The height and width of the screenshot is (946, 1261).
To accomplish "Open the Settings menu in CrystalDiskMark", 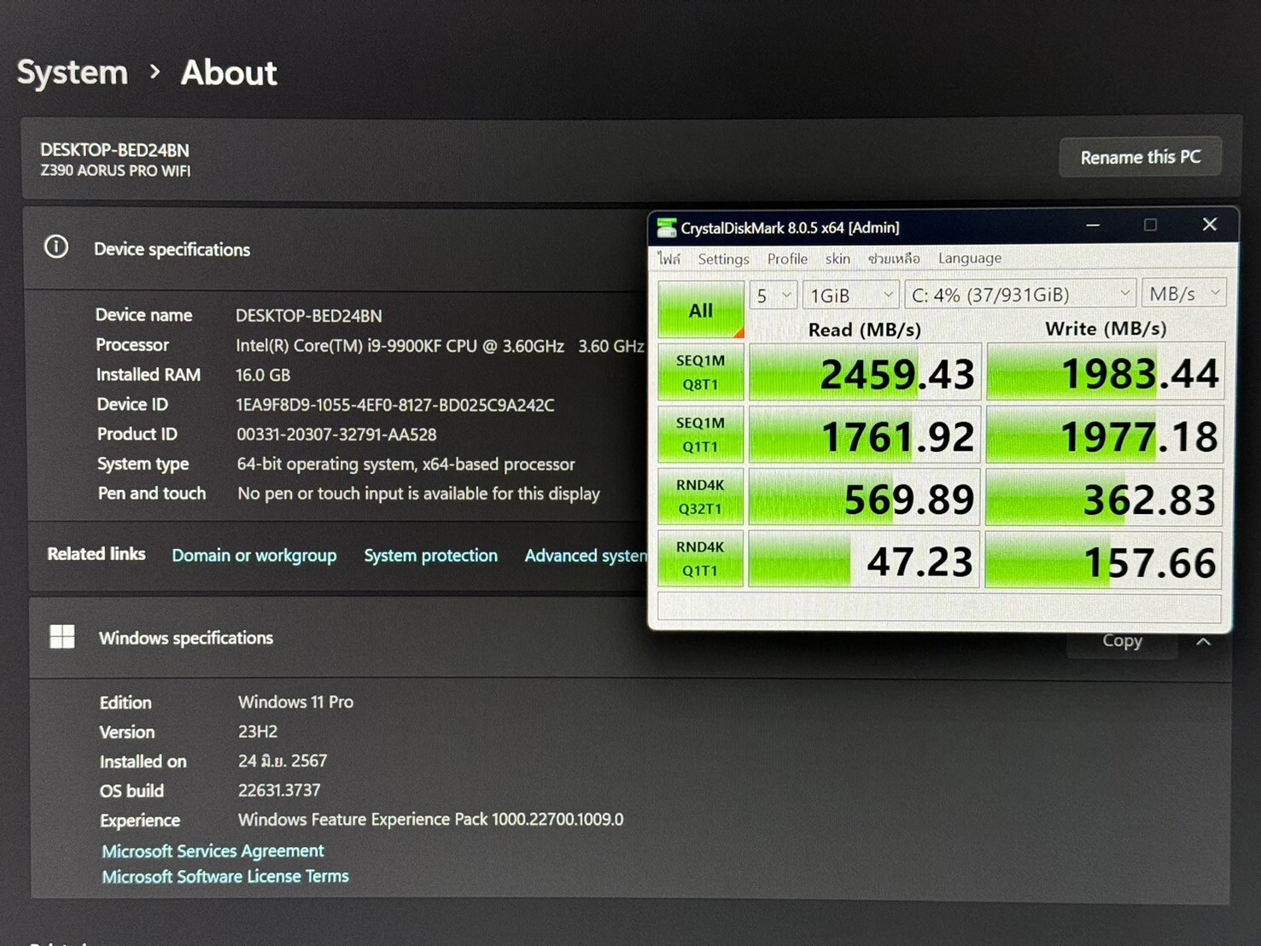I will (x=723, y=259).
